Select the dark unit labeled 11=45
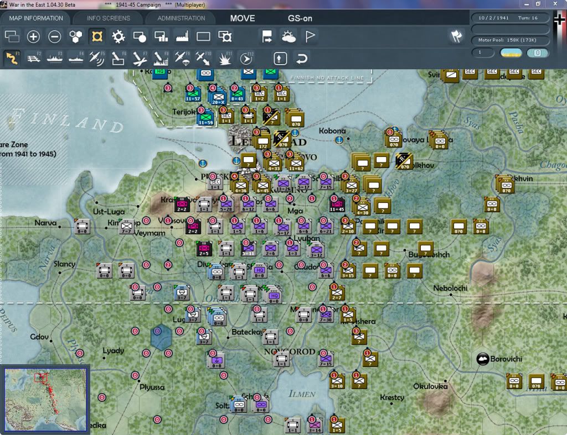 [x=337, y=205]
